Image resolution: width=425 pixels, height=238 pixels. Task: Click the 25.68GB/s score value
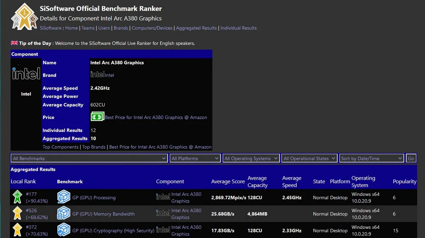(223, 214)
